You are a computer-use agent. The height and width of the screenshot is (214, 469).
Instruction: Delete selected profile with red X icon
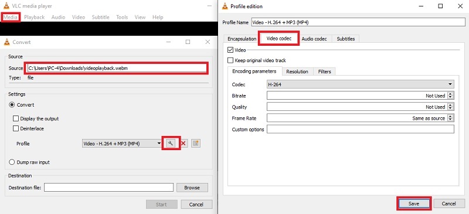(x=183, y=144)
